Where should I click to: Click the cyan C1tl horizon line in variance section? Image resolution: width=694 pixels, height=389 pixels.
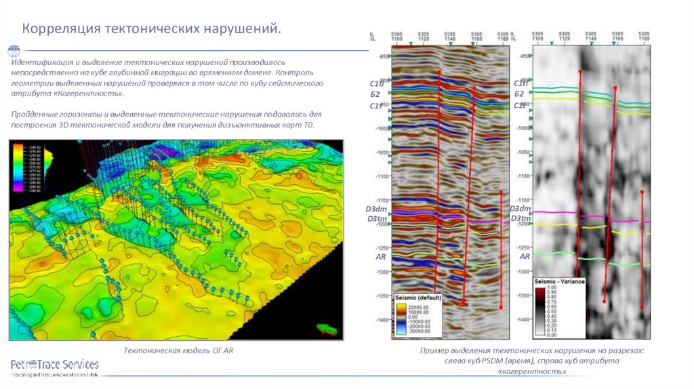click(x=591, y=94)
